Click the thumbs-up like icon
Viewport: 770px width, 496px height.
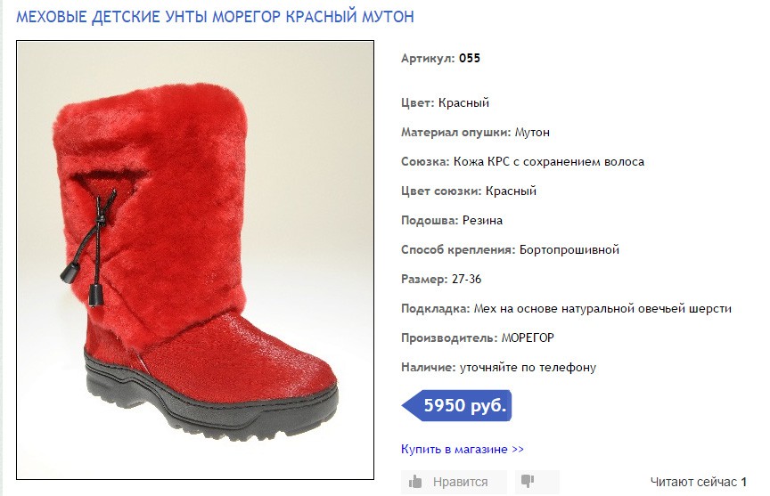tap(415, 482)
